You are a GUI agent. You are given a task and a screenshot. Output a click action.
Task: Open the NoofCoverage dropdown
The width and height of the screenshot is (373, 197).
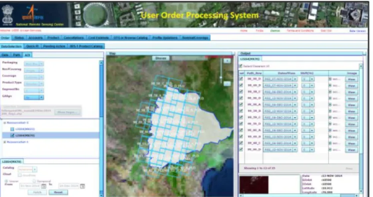(x=34, y=71)
